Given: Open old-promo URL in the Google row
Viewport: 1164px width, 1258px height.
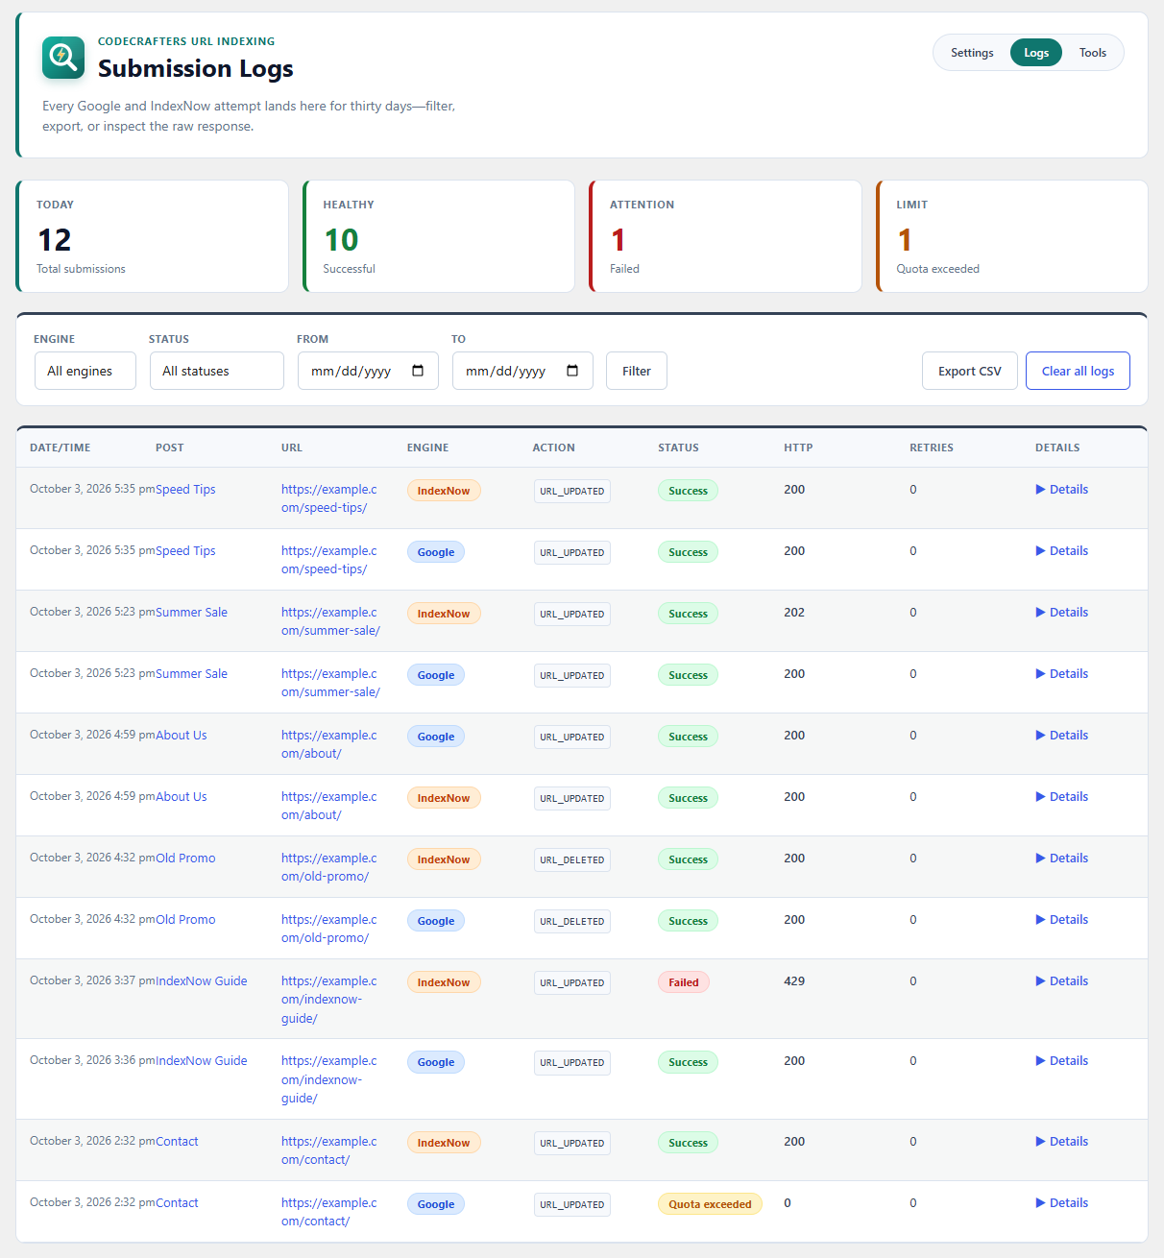Looking at the screenshot, I should [329, 929].
